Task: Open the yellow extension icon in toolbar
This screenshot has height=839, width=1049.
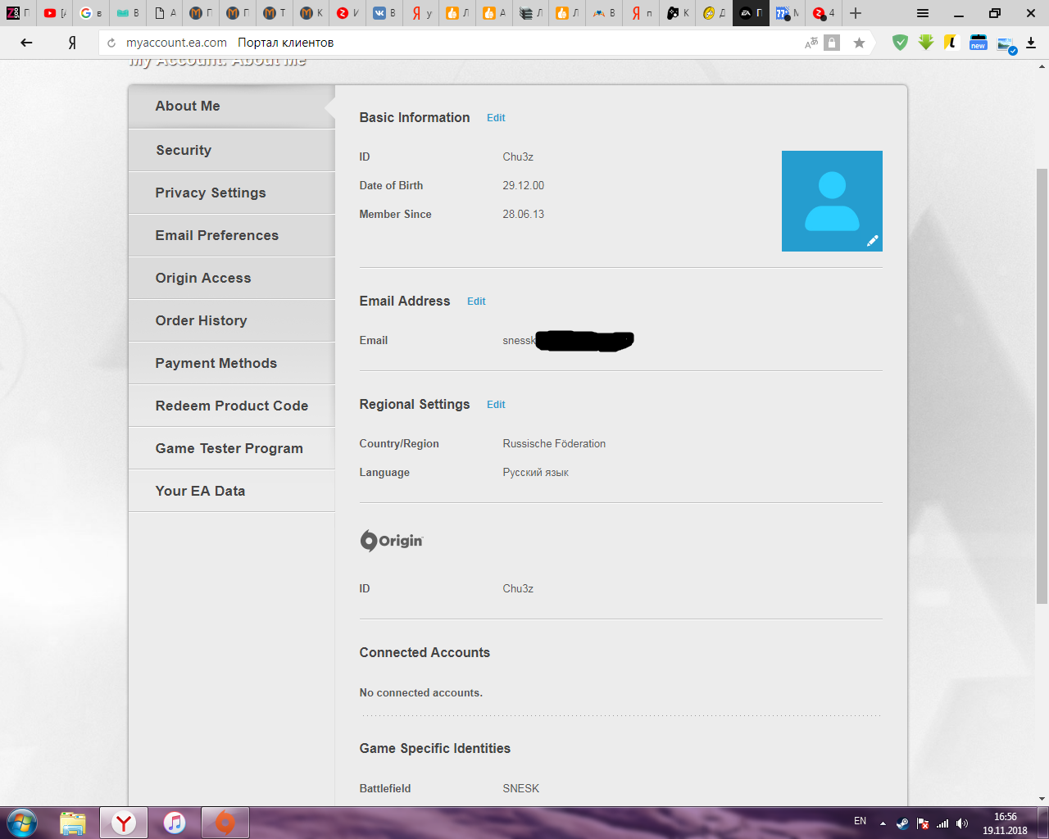Action: pos(951,43)
